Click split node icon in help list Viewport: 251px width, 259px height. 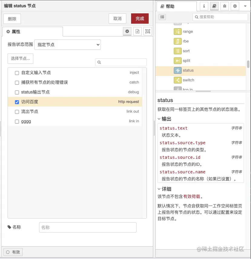(178, 61)
